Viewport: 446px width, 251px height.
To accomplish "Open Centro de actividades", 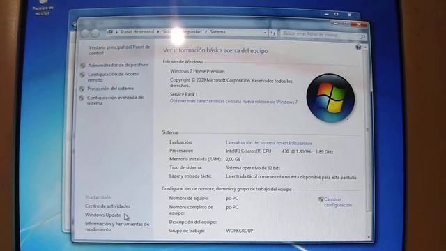I will point(107,206).
